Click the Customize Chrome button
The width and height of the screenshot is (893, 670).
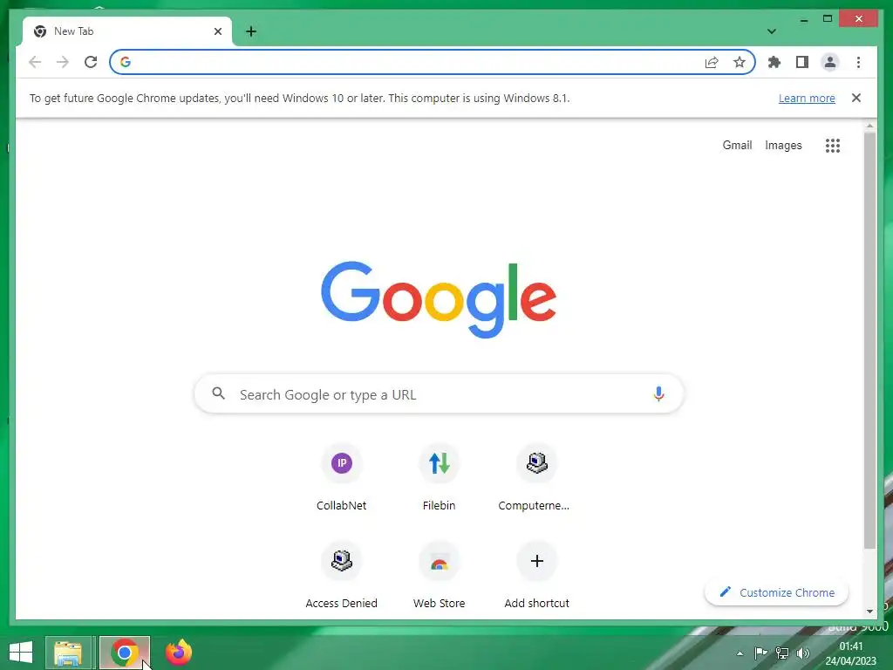click(x=776, y=592)
